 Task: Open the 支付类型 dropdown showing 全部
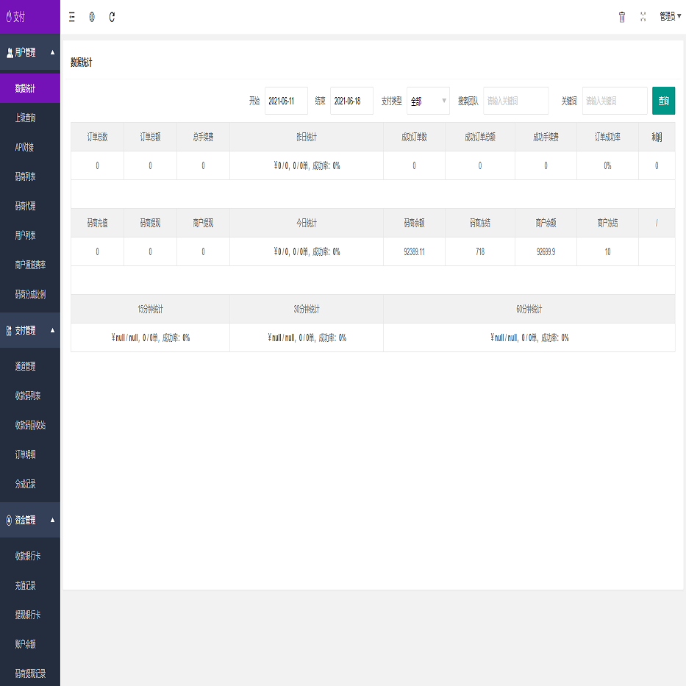[x=428, y=101]
